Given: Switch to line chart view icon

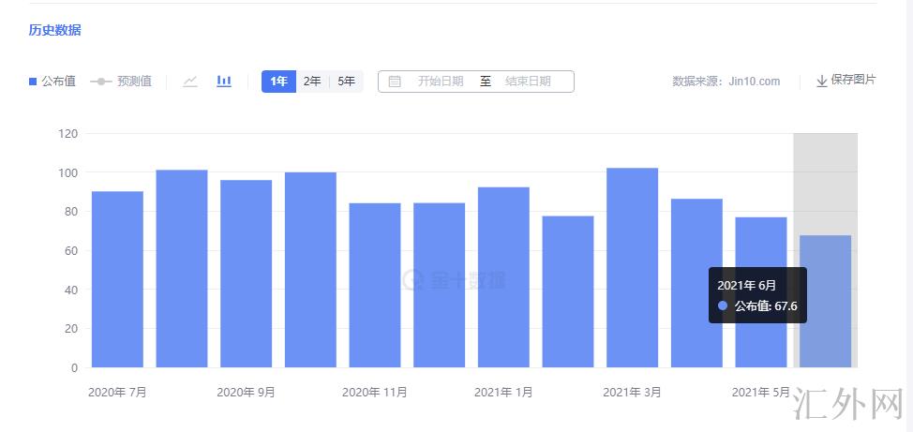Looking at the screenshot, I should (x=190, y=82).
